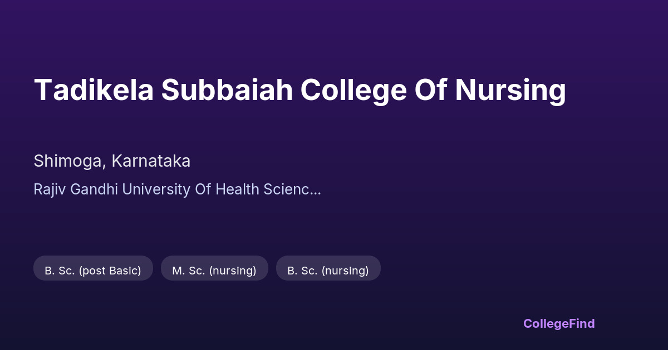668x350 pixels.
Task: Click the word 'University' in the affiliation line
Action: click(156, 189)
